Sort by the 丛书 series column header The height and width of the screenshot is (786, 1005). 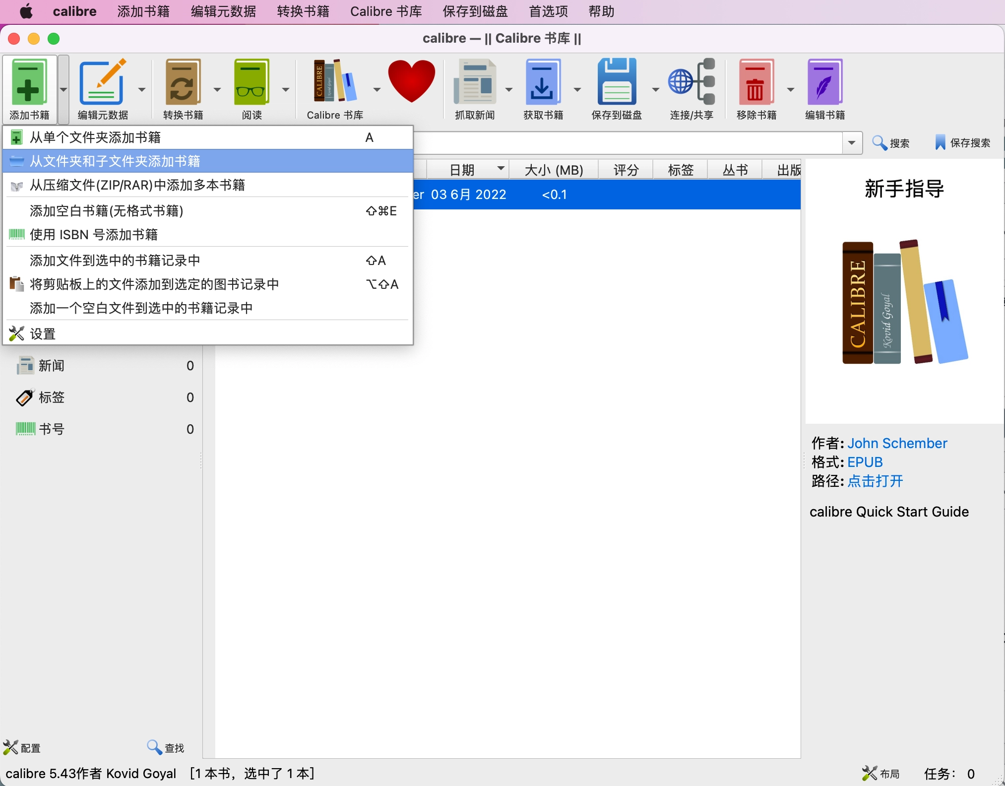735,170
